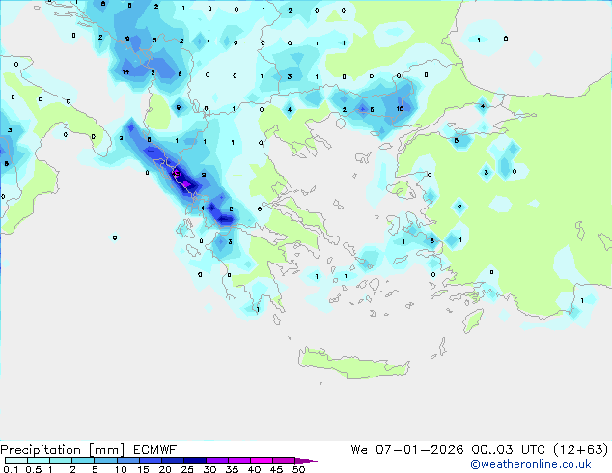Click the '14' precipitation value on the map

click(x=125, y=71)
